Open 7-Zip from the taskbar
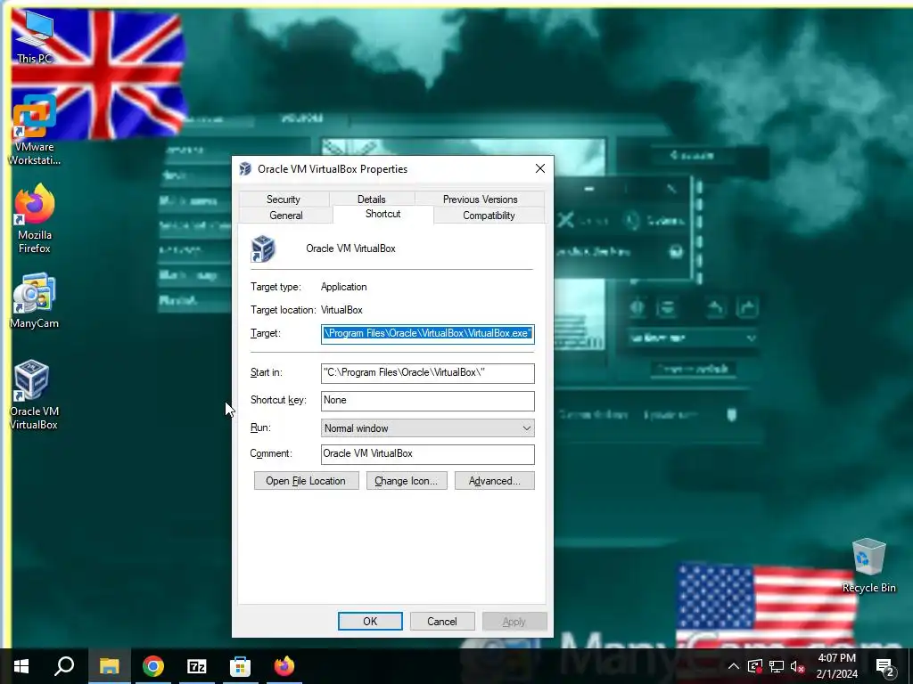913x684 pixels. point(197,666)
